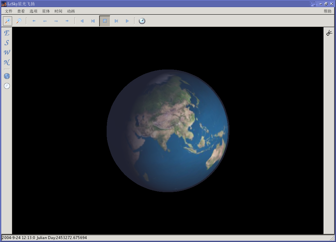Click the date 2004-9-24 12:13:0 in status bar

coord(18,238)
